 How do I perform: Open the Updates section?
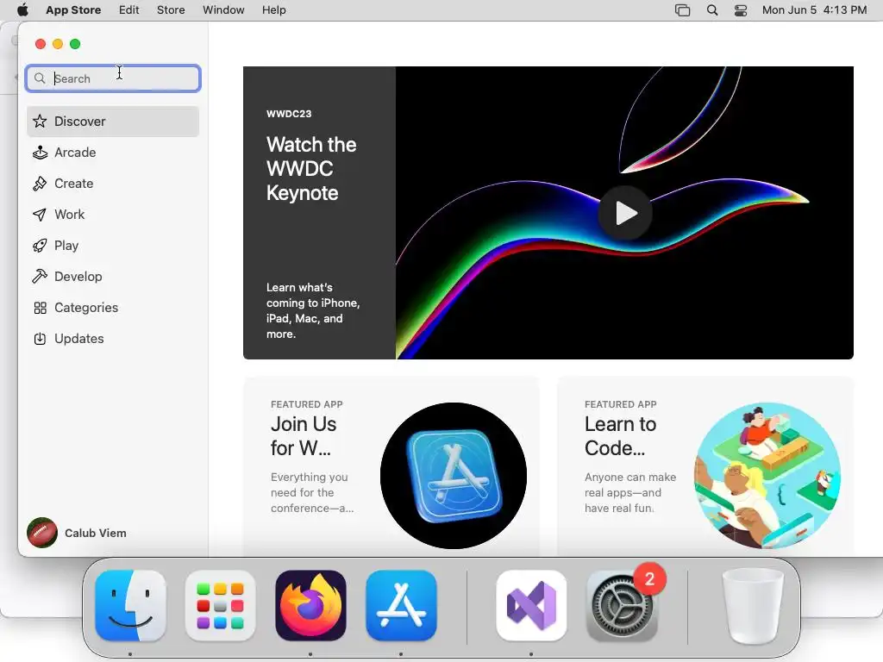113,339
